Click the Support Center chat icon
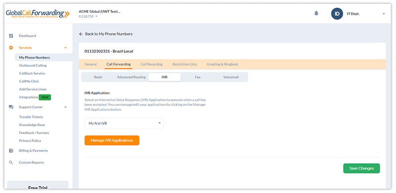 click(11, 107)
